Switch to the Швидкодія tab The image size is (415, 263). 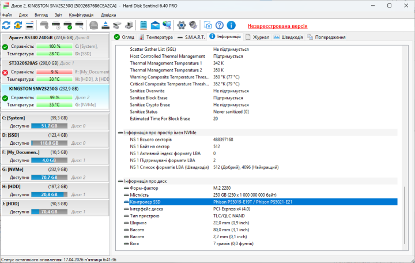point(288,37)
